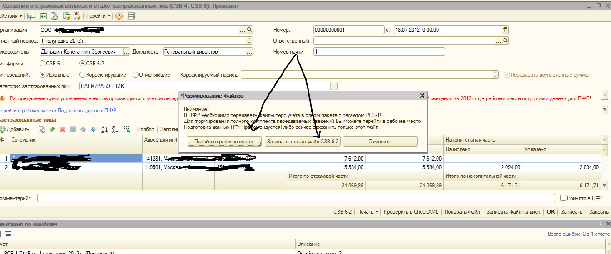
Task: Open category selector for НАЕМ/РАБОТНИК field
Action: click(x=334, y=86)
